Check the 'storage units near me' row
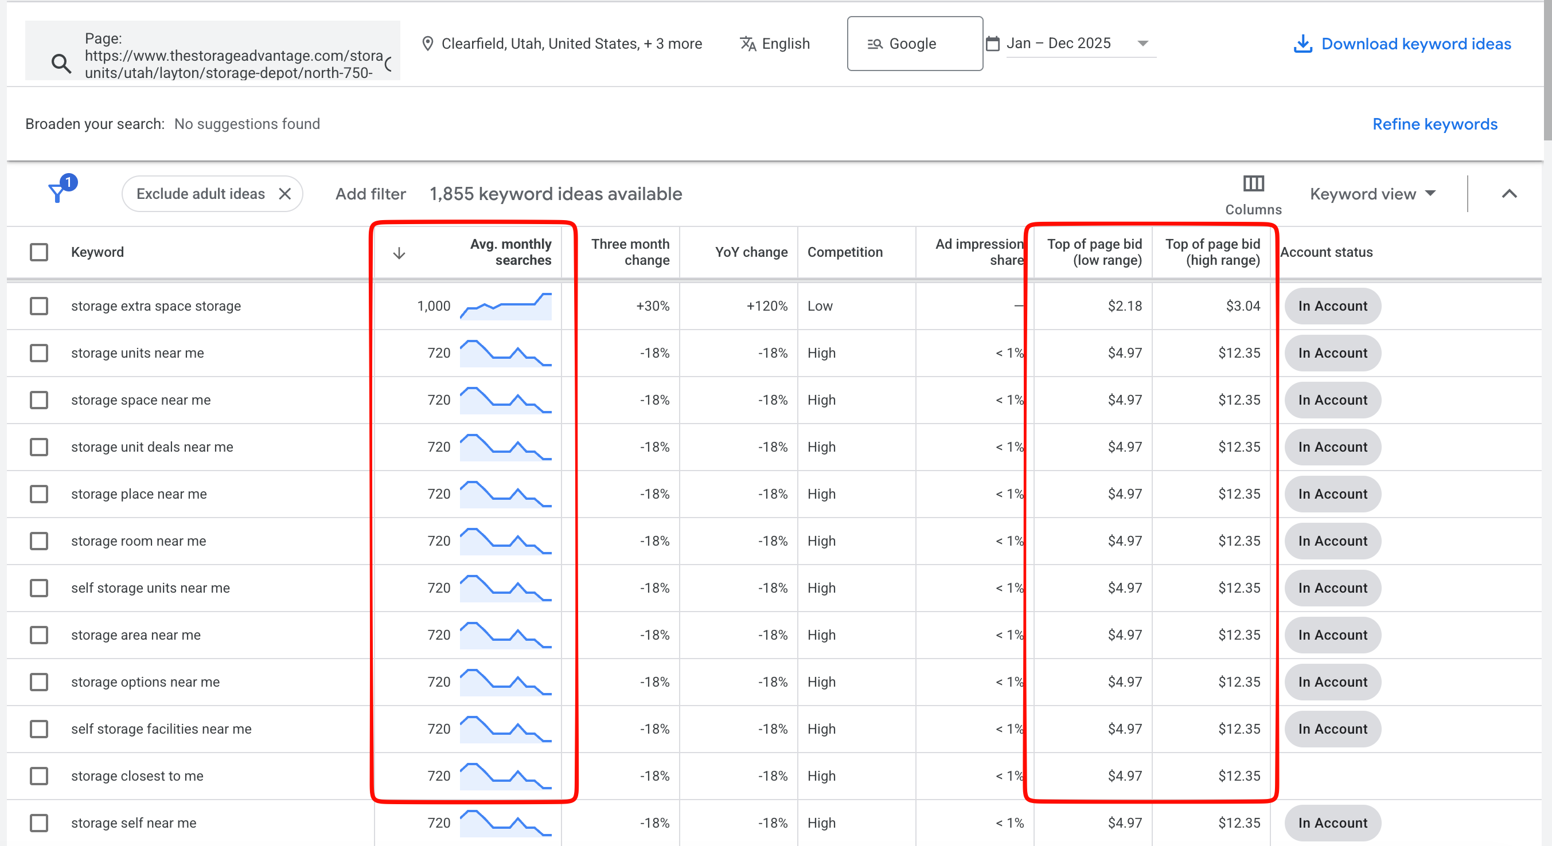The height and width of the screenshot is (846, 1552). click(x=39, y=353)
